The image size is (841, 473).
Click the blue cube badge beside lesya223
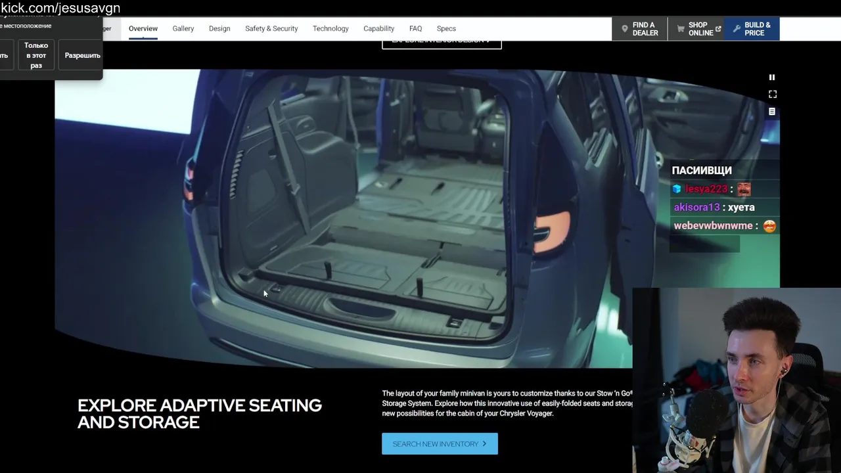677,189
